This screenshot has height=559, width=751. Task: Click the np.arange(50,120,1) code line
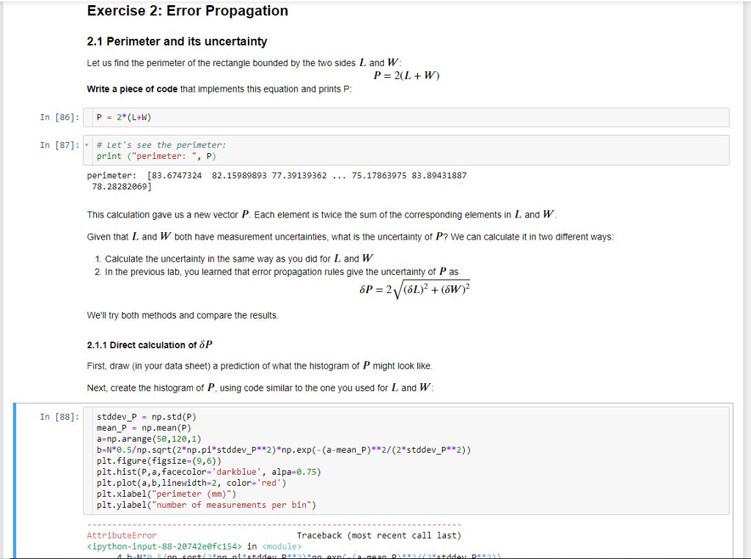click(x=161, y=439)
